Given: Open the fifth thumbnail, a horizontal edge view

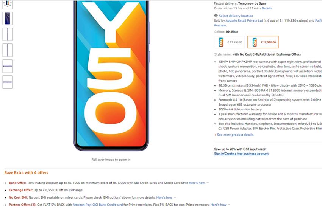Looking at the screenshot, I should [x=7, y=66].
